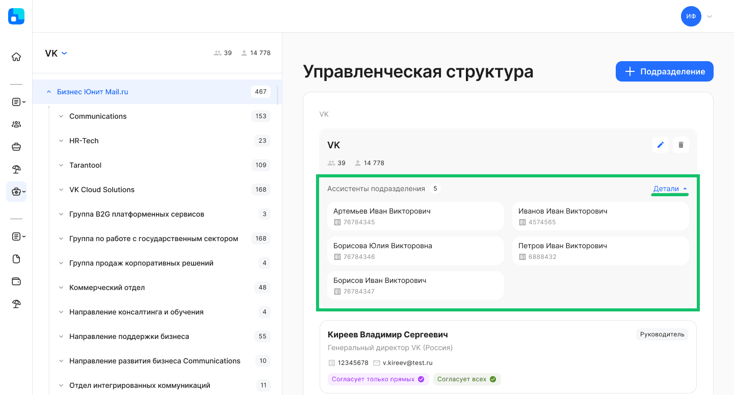Expand Группа B2G платформенных сервисов node
734x395 pixels.
[x=61, y=214]
